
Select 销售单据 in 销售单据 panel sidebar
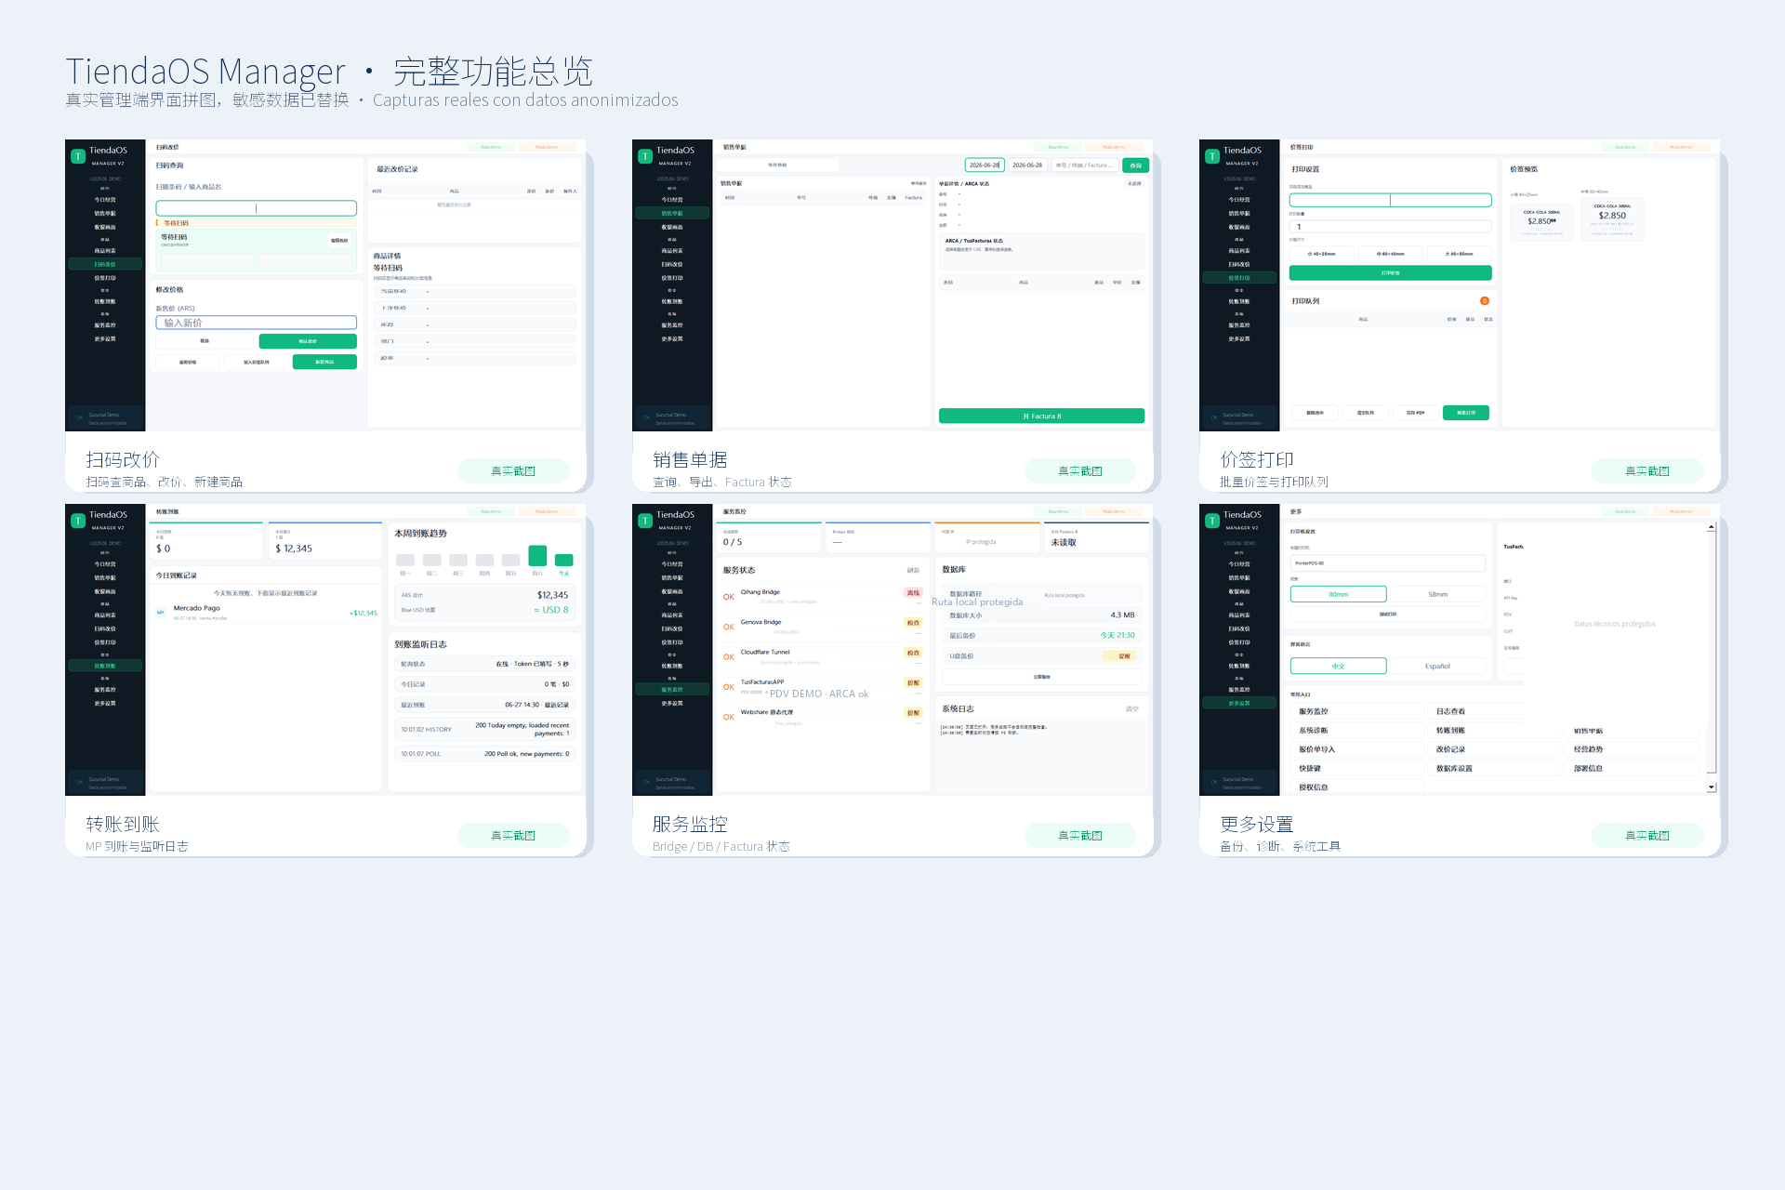[x=672, y=213]
